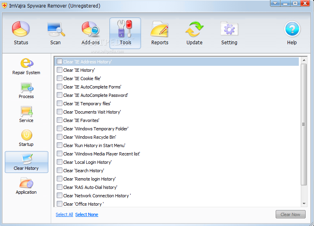The image size is (314, 226).
Task: Enable Clear 'IE Temporary files'
Action: 59,103
